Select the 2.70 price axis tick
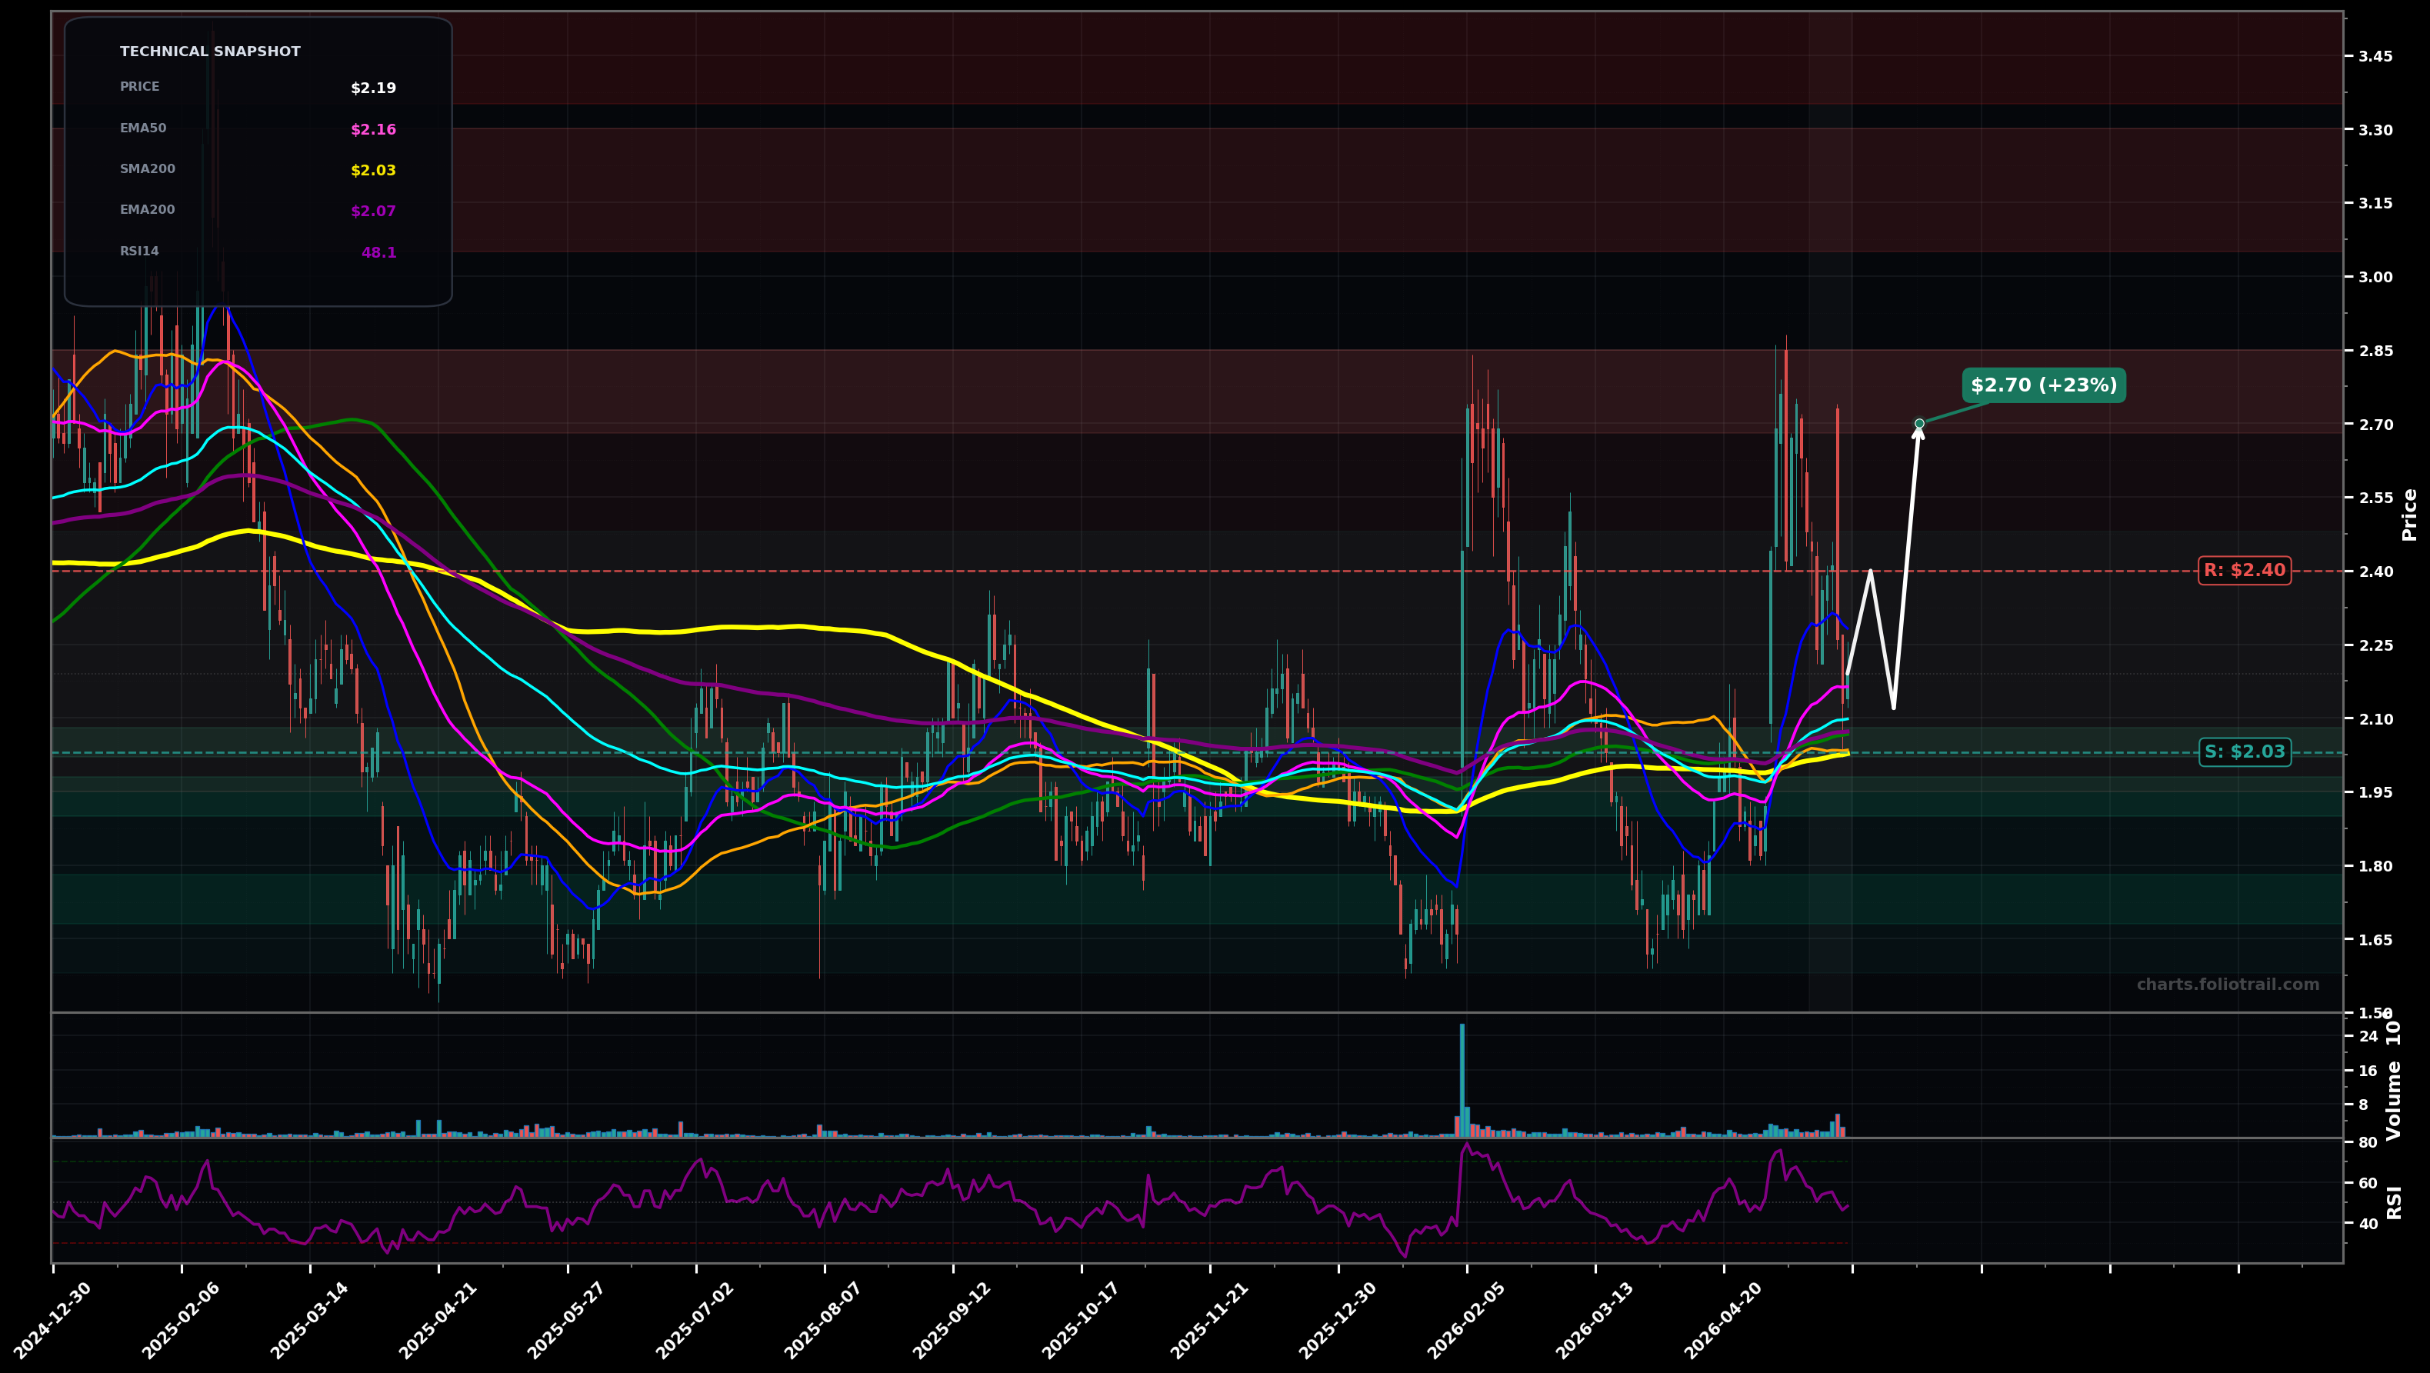The width and height of the screenshot is (2430, 1373). click(2375, 425)
